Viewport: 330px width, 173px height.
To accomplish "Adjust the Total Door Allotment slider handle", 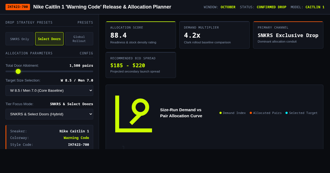I will (x=18, y=71).
